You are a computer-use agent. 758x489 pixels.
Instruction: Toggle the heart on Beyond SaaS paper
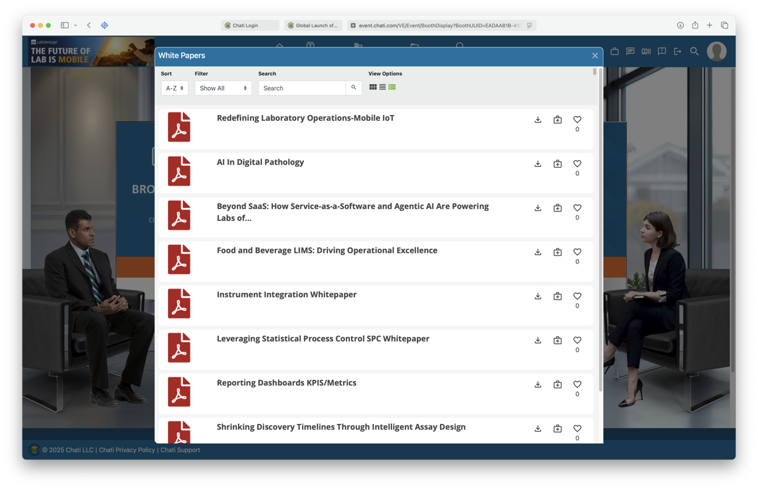pos(577,208)
